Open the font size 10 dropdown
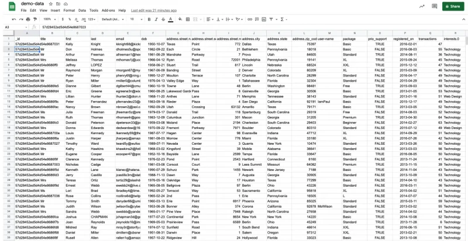468x241 pixels. (x=136, y=19)
